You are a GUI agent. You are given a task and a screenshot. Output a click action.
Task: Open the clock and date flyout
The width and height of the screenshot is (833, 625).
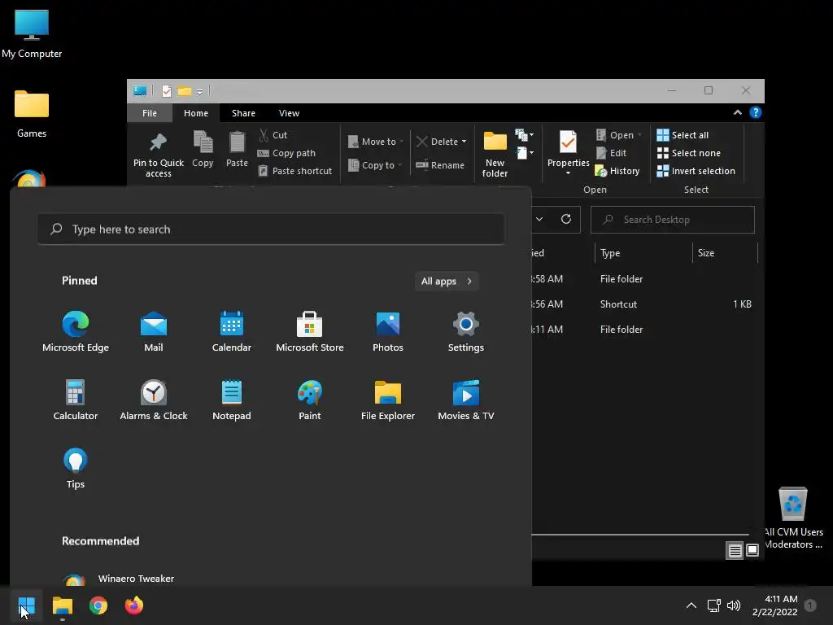click(775, 605)
